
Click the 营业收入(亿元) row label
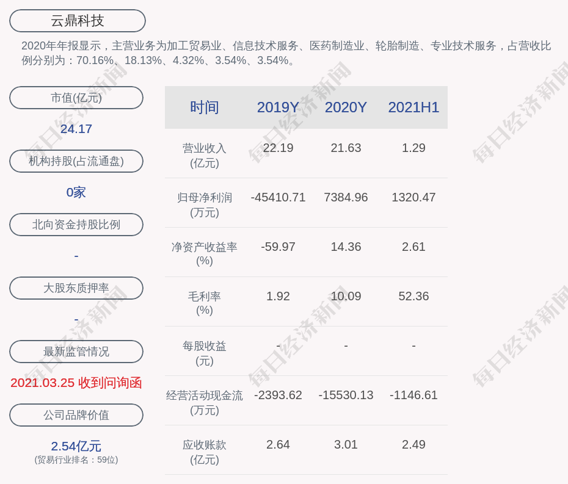pyautogui.click(x=205, y=155)
